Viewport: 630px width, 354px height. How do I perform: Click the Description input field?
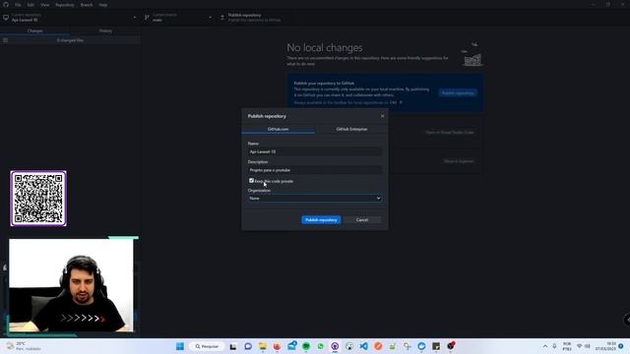pyautogui.click(x=315, y=170)
